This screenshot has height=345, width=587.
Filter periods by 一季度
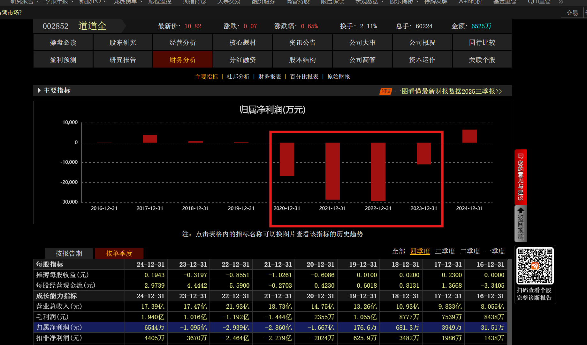coord(495,251)
